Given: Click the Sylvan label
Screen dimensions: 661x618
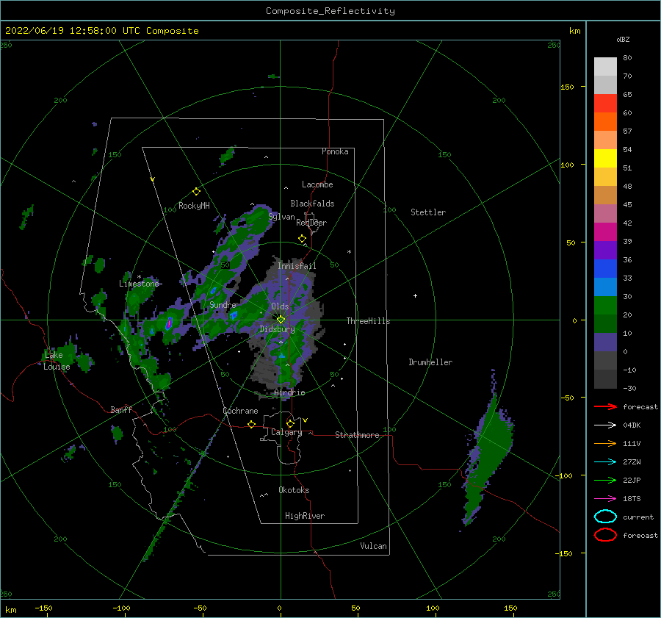Looking at the screenshot, I should [281, 217].
